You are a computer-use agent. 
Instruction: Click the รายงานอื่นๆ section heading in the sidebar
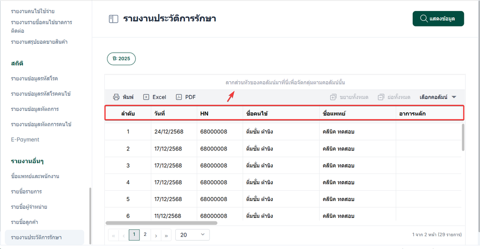(27, 161)
